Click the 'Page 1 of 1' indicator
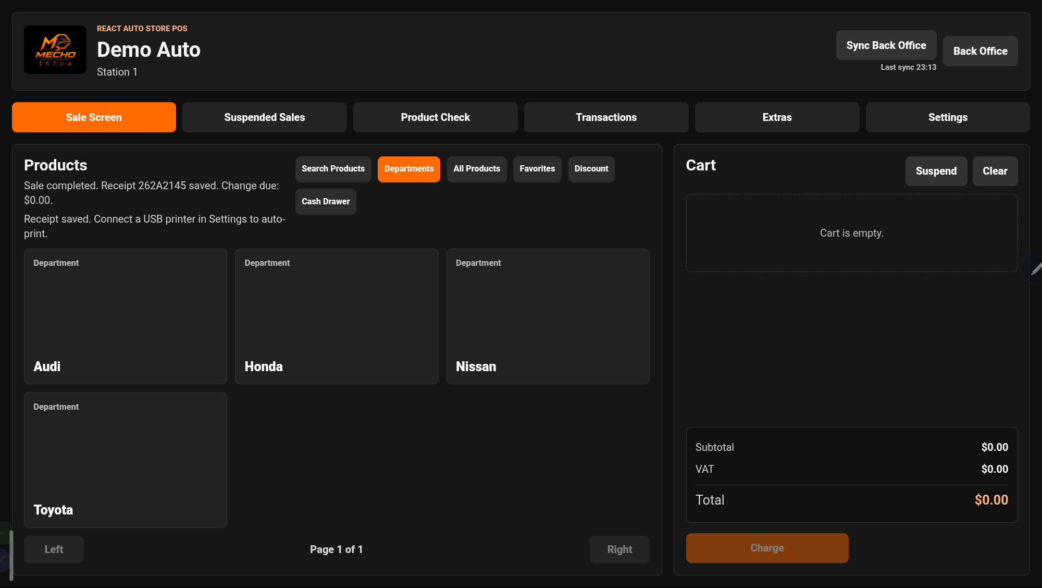Screen dimensions: 1042x588 click(x=337, y=549)
